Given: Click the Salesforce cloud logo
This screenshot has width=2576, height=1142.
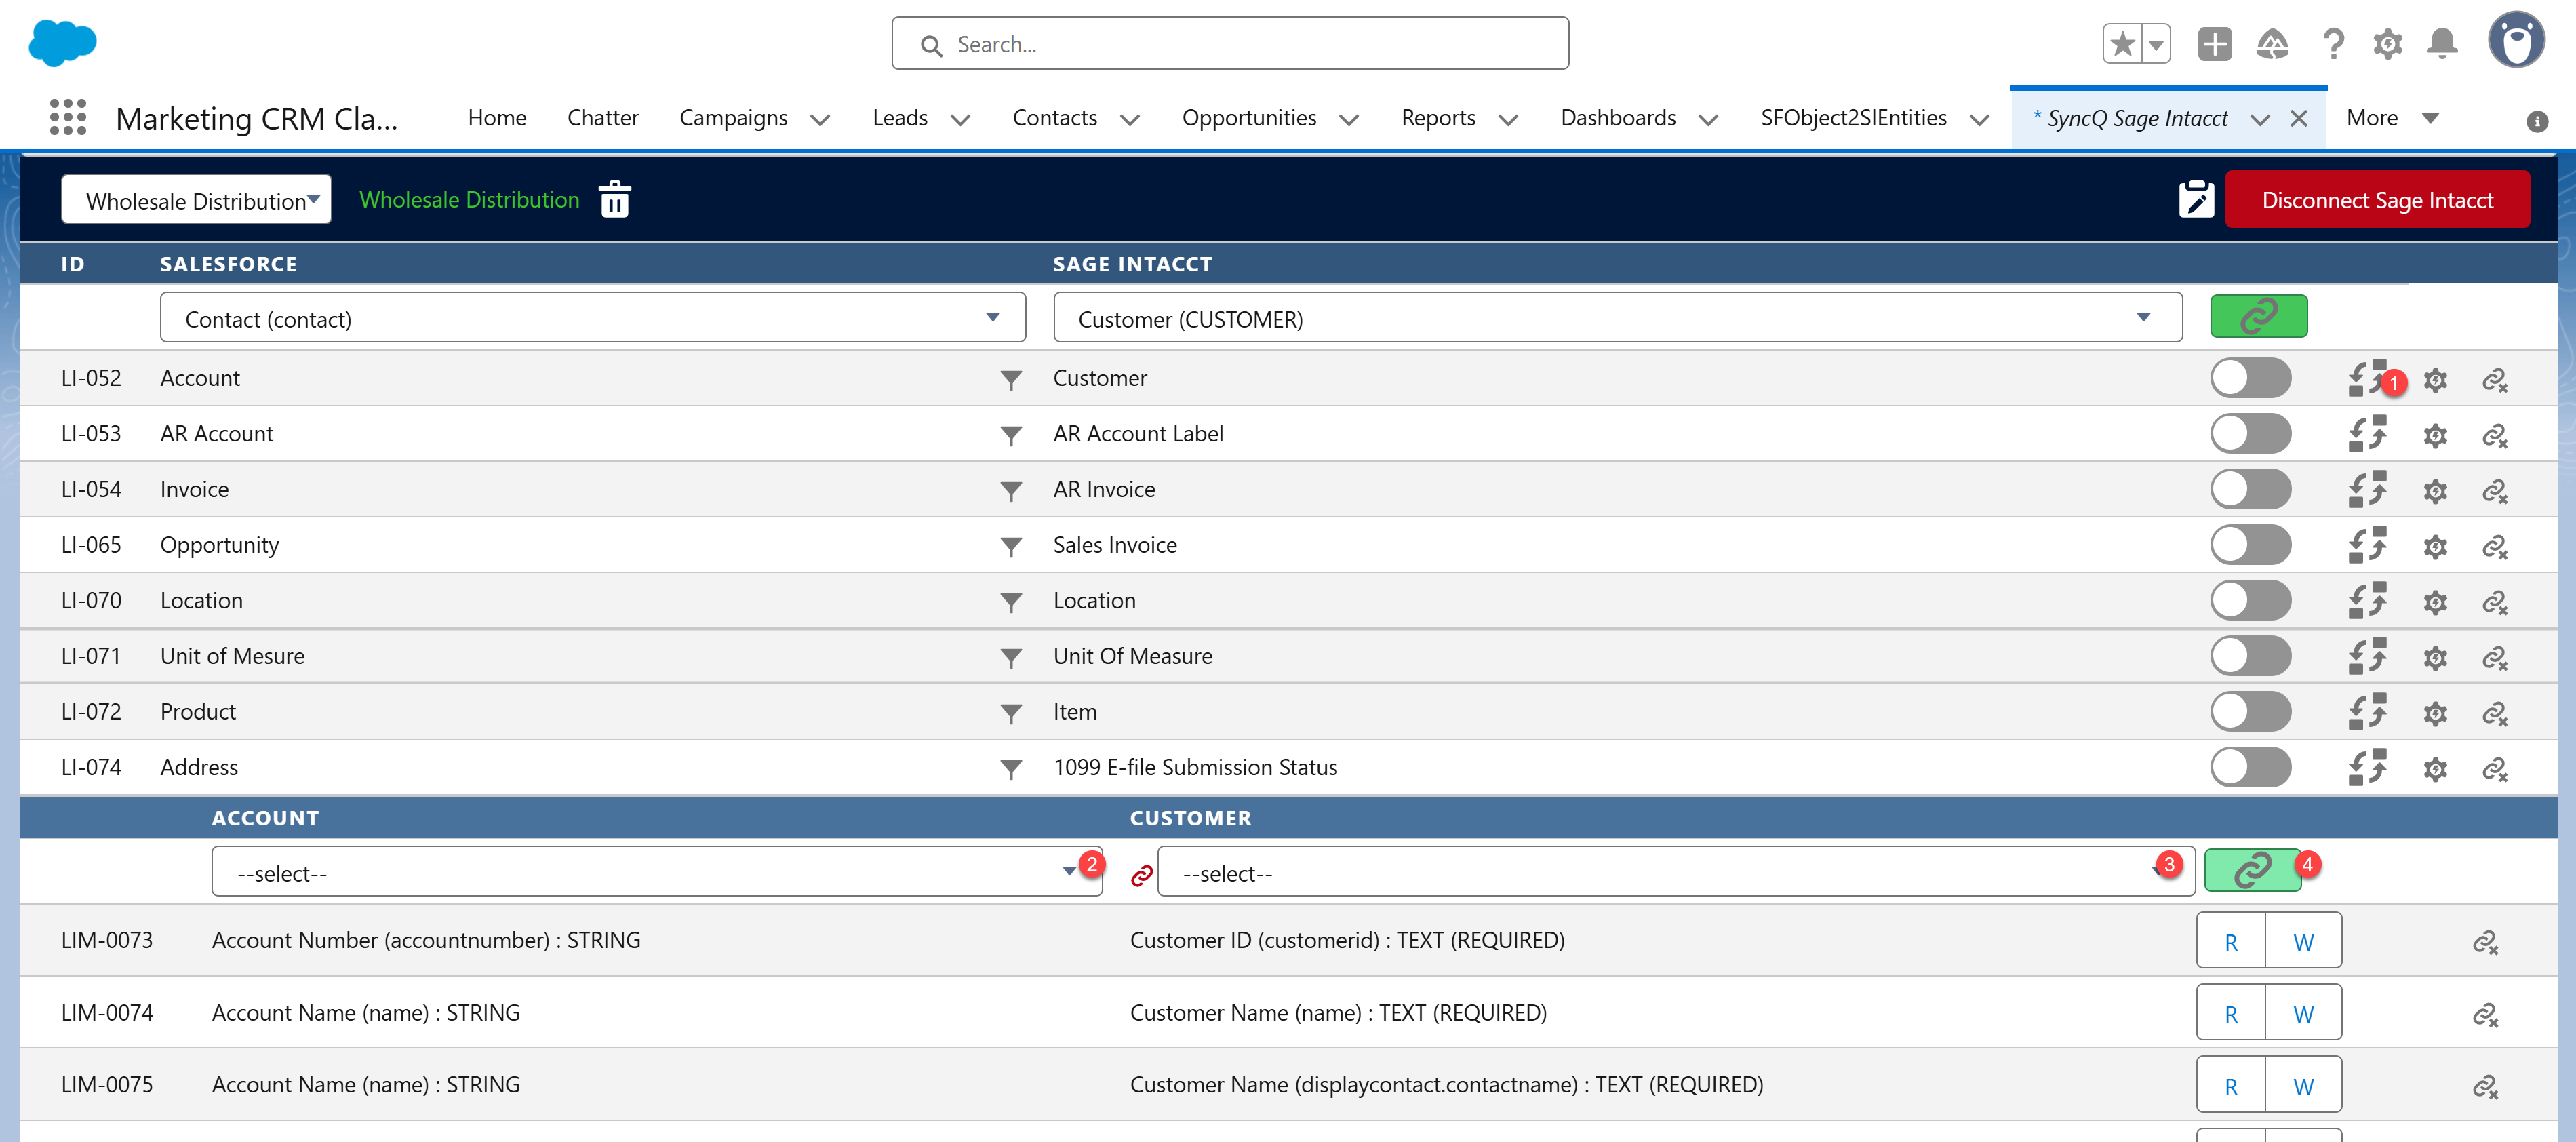Looking at the screenshot, I should coord(63,43).
